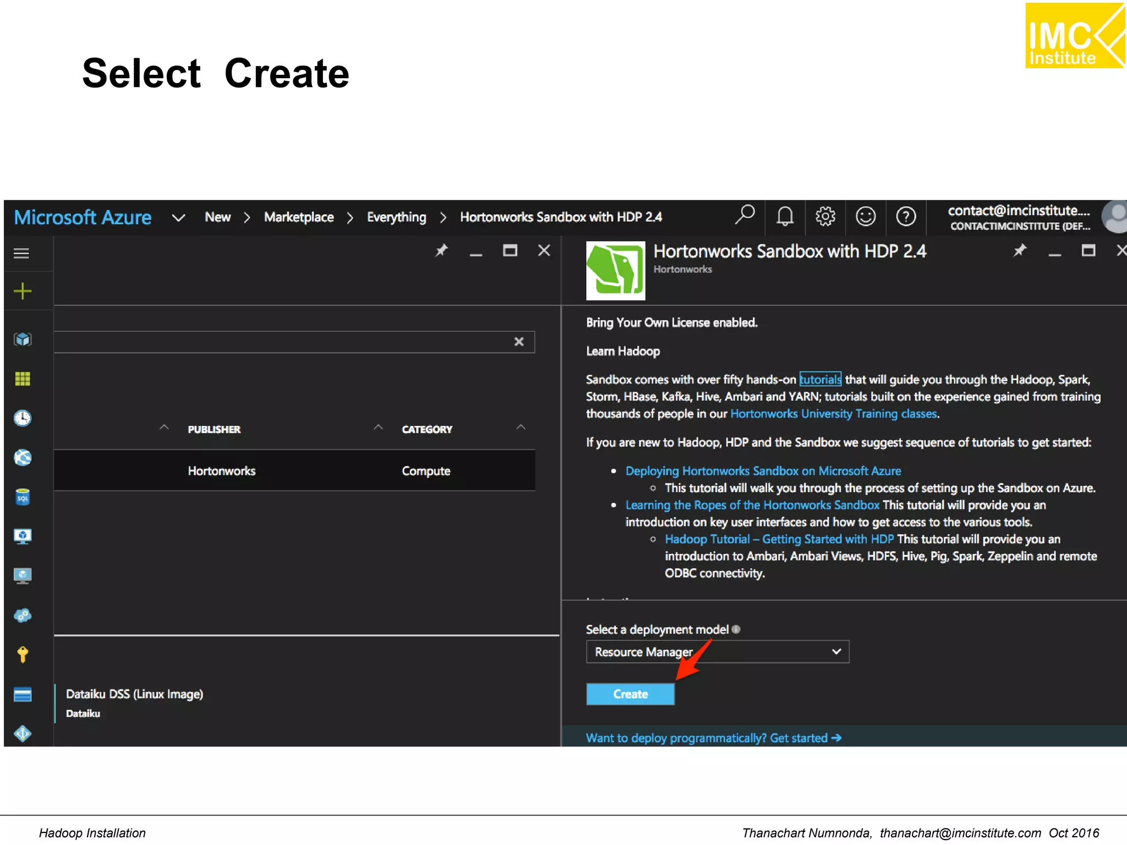The image size is (1127, 845).
Task: Click the marketplace search input field
Action: (294, 342)
